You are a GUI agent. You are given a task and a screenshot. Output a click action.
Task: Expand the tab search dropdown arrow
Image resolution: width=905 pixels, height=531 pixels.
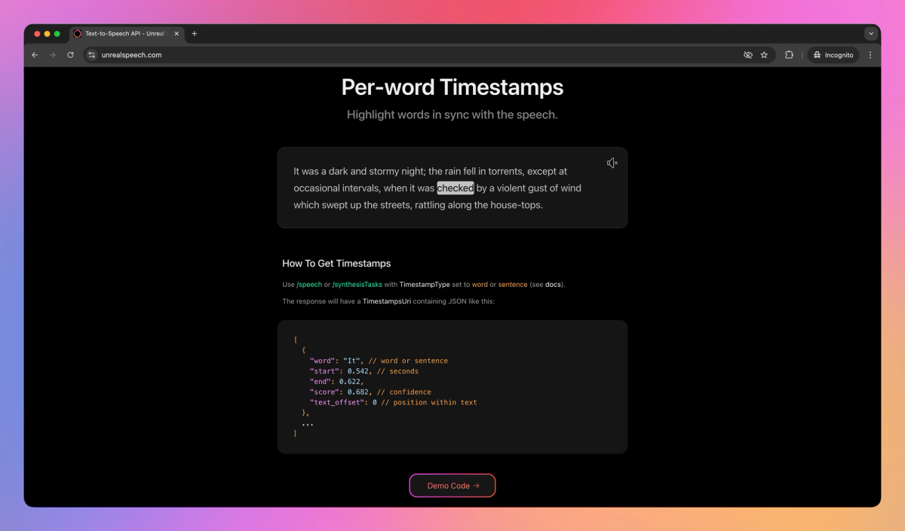[871, 33]
